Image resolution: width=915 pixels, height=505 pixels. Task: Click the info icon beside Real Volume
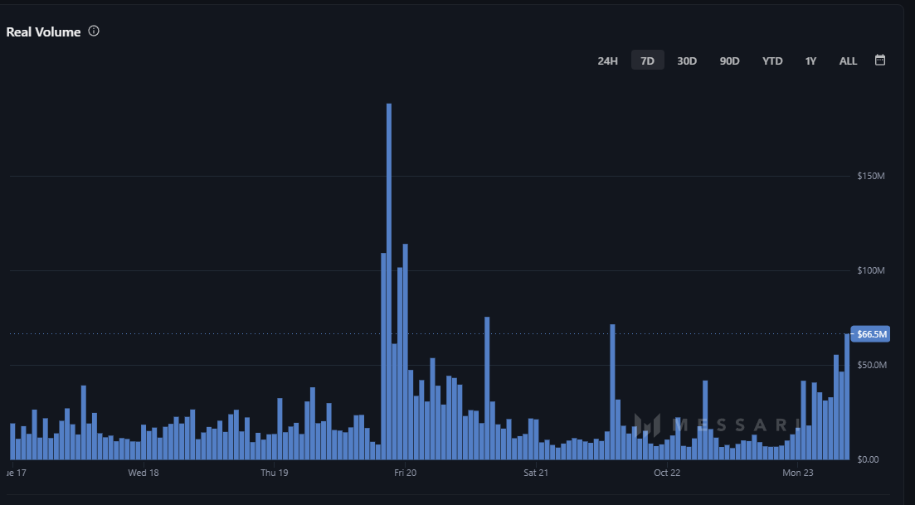pos(94,31)
